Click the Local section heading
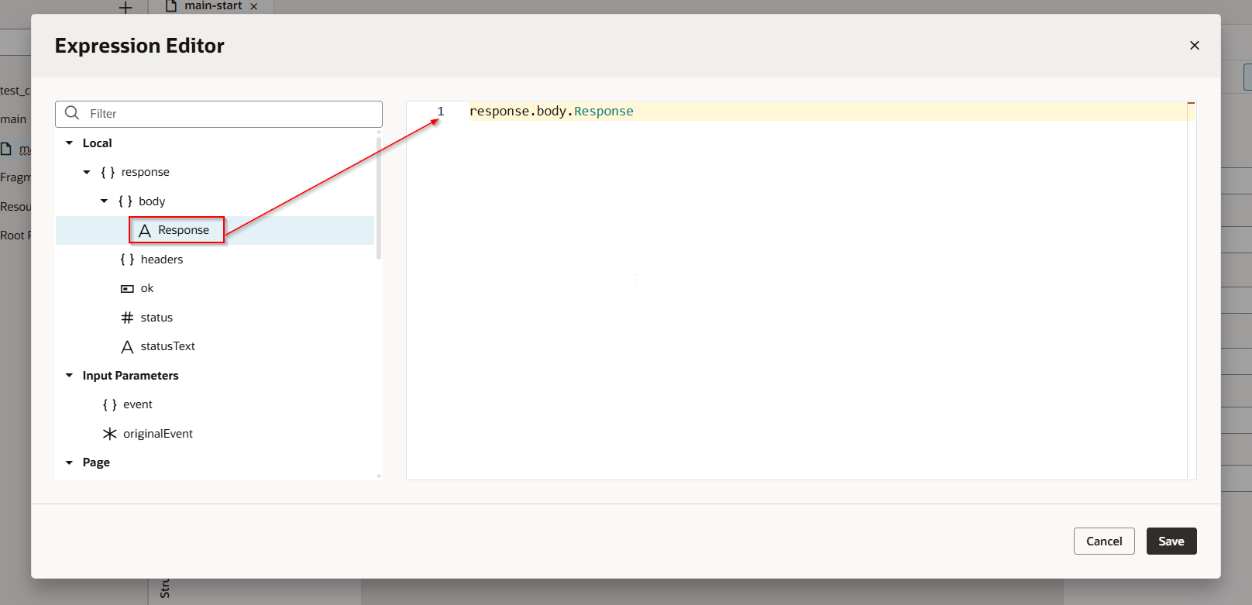The width and height of the screenshot is (1252, 605). pos(97,143)
